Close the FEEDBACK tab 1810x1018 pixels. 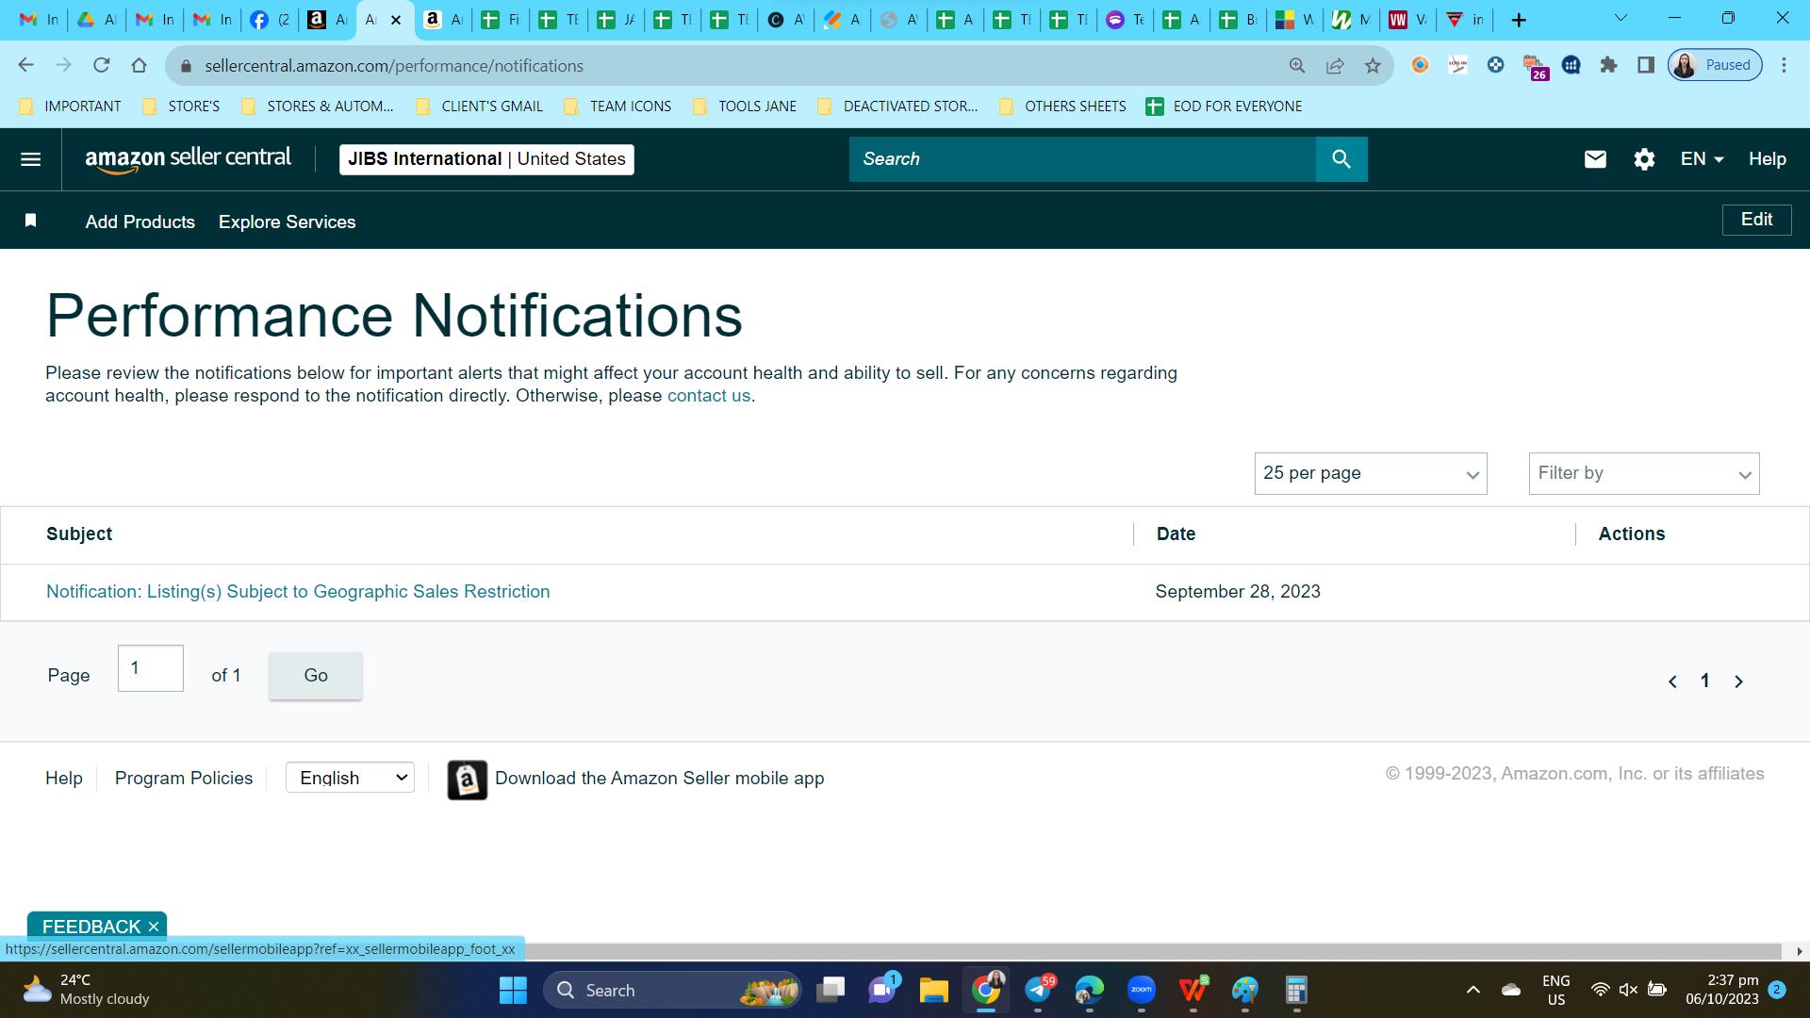[x=154, y=927]
